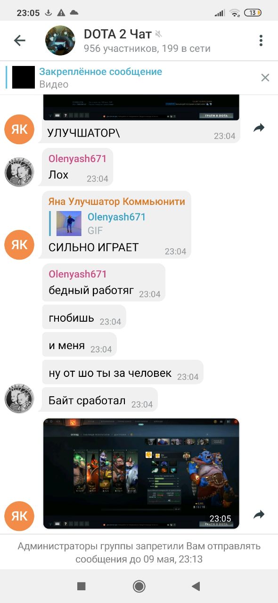Open the DOTA 2 Чат group avatar

click(x=60, y=41)
